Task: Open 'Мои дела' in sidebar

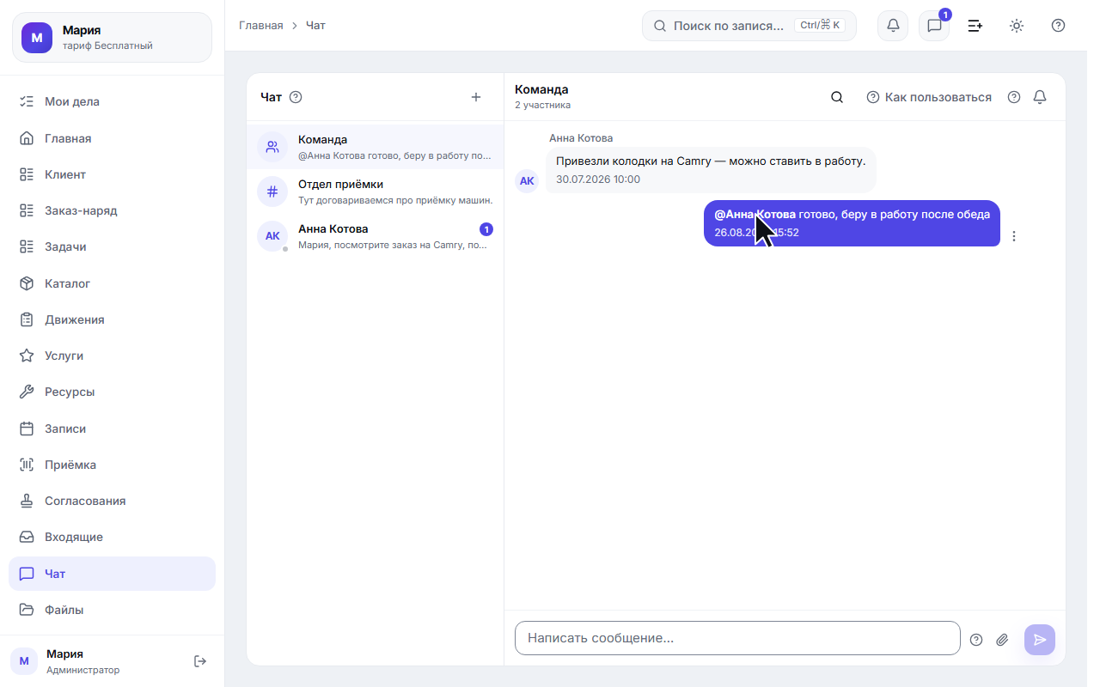Action: (x=112, y=101)
